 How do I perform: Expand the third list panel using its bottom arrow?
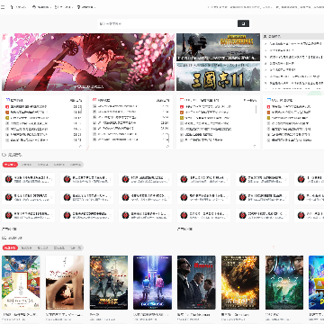point(255,146)
